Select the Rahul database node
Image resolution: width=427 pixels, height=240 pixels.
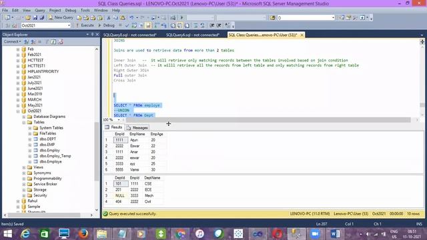(33, 201)
